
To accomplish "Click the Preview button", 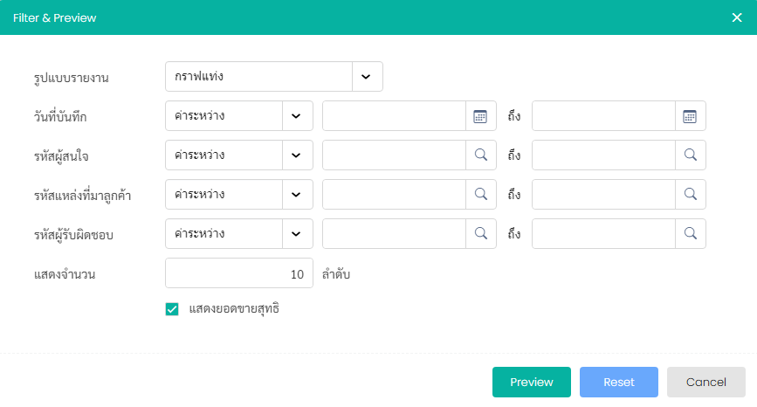I will pyautogui.click(x=532, y=382).
